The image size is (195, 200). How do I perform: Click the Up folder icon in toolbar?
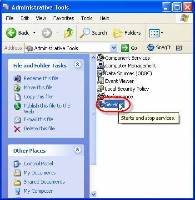(69, 33)
